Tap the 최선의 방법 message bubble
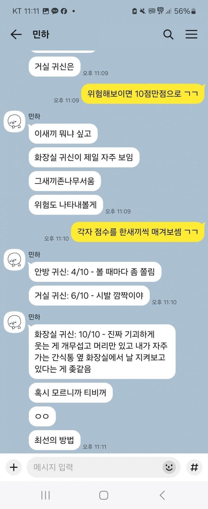208x509 pixels. tap(54, 440)
